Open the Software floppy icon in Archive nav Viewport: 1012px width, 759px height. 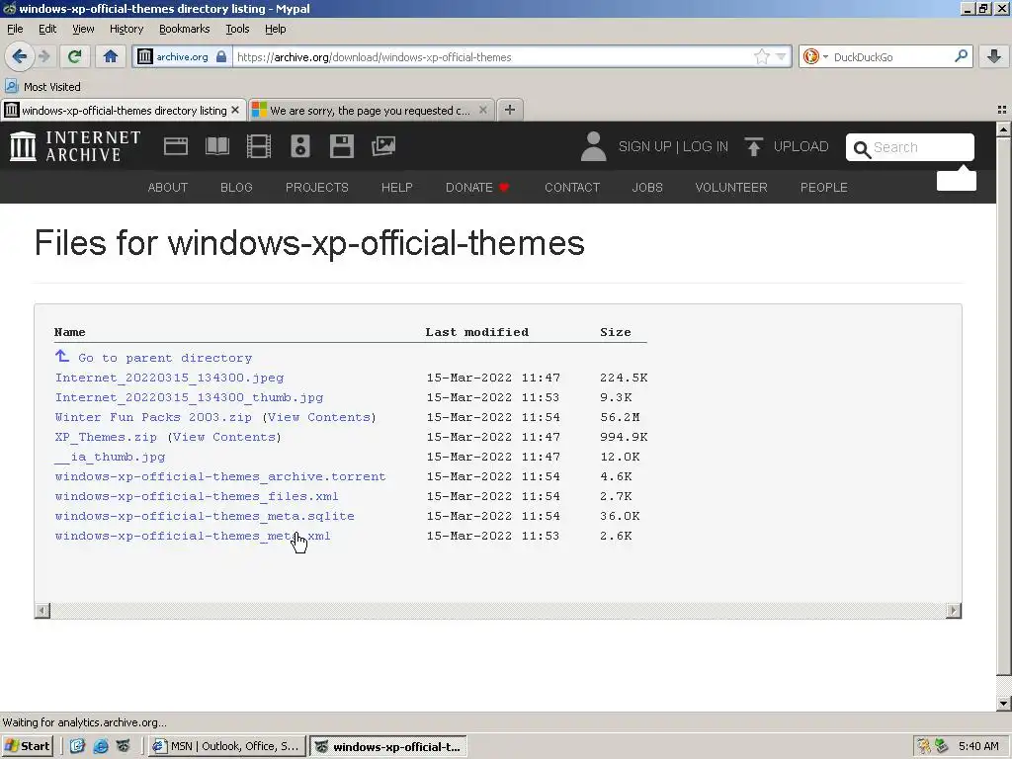(x=341, y=146)
